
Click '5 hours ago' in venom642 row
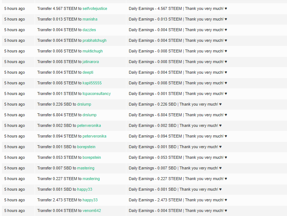tap(14, 210)
